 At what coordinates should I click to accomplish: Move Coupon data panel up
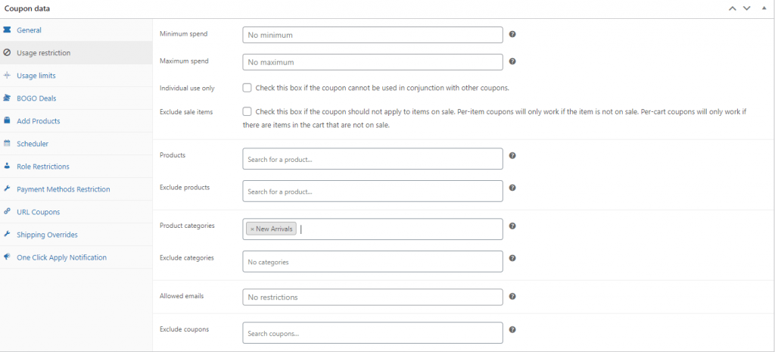click(732, 8)
